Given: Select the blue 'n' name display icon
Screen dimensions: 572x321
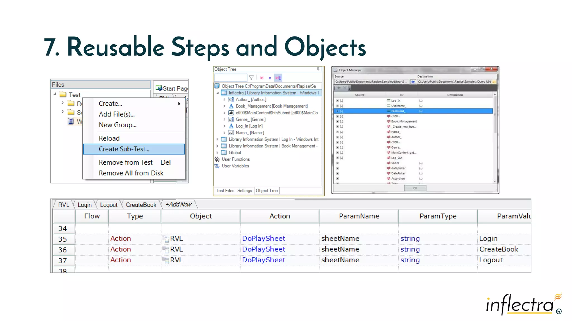Looking at the screenshot, I should point(270,78).
